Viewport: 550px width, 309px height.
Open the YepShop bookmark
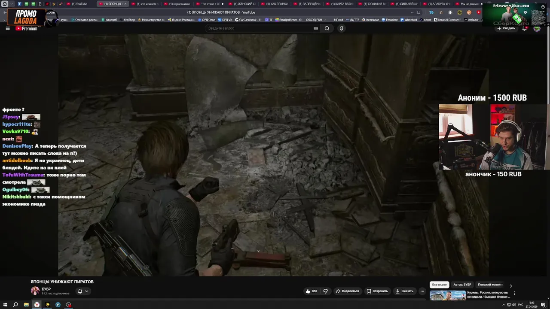[127, 20]
